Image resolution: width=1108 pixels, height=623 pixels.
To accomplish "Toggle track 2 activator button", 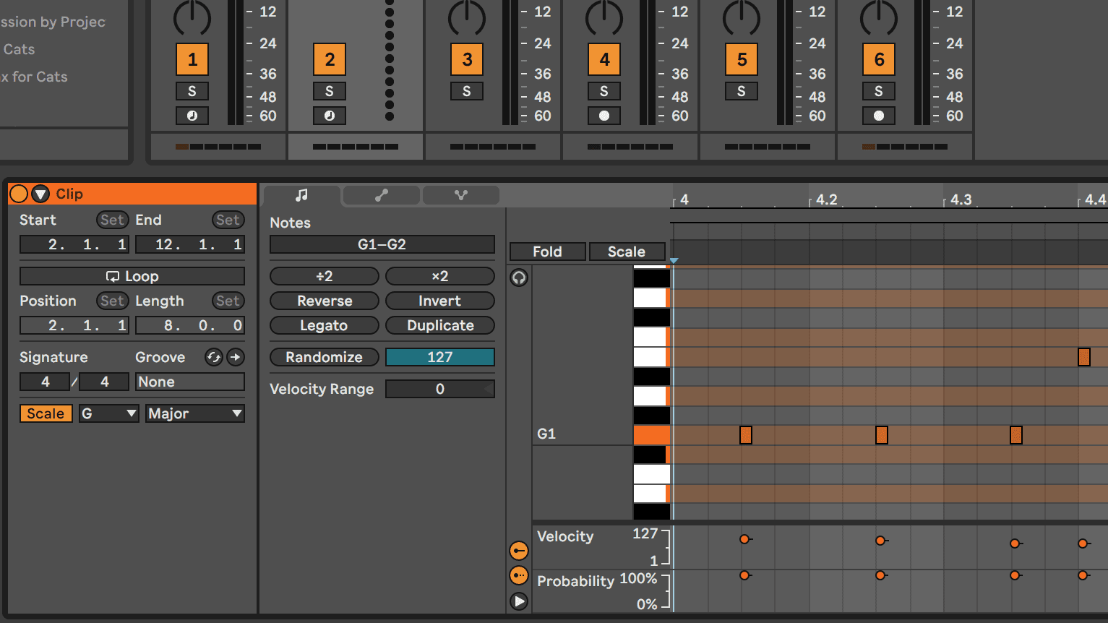I will coord(330,59).
